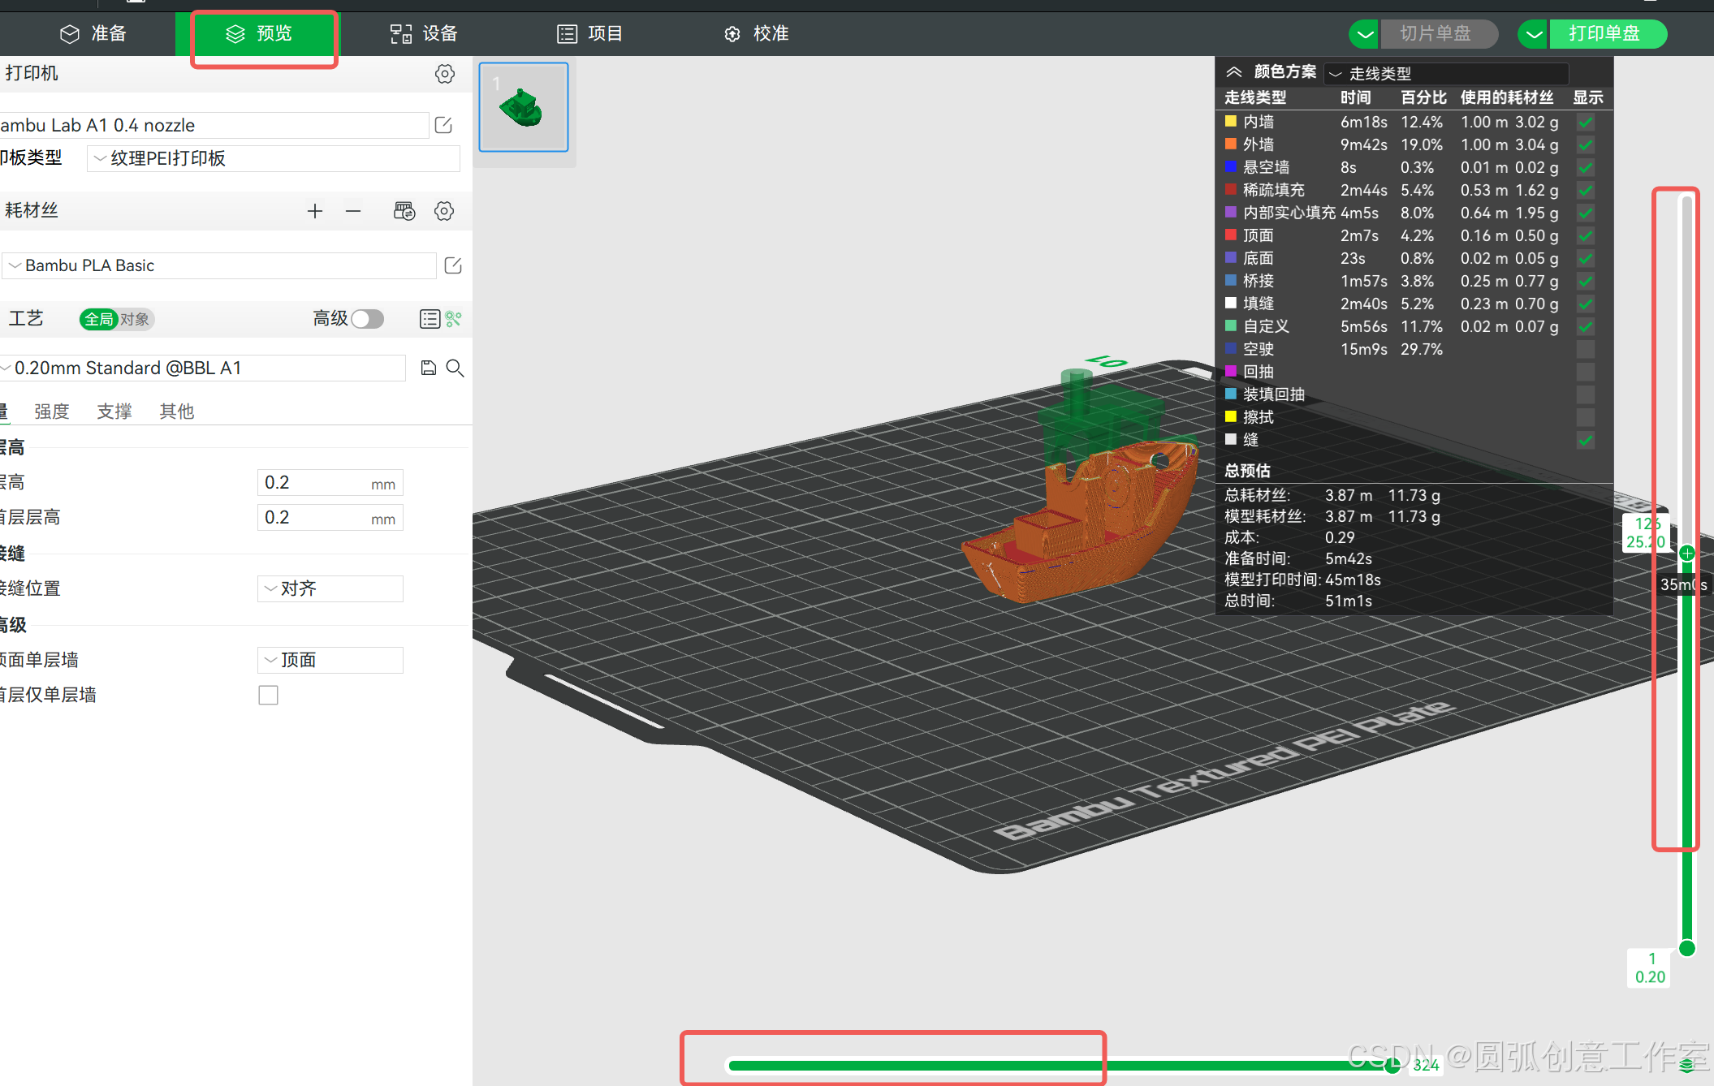Open the 强度 settings tab
This screenshot has height=1086, width=1714.
[52, 412]
